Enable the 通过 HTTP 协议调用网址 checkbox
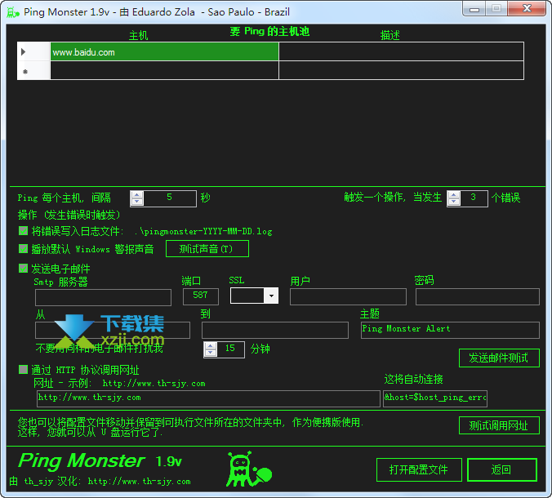This screenshot has width=552, height=498. click(x=23, y=369)
